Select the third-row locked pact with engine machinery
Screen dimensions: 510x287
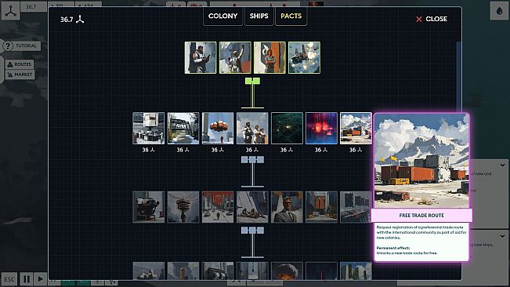coord(149,207)
